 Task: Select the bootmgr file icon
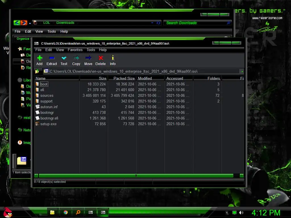click(38, 112)
